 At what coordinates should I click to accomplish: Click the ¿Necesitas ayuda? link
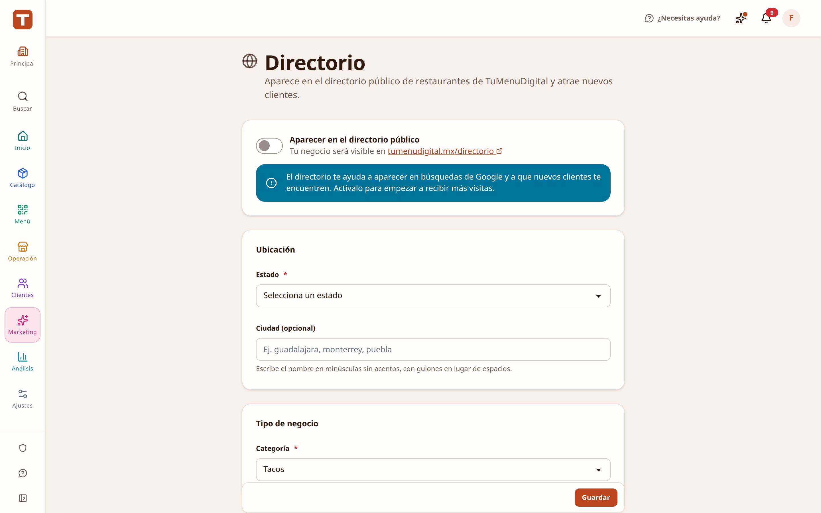(x=682, y=18)
